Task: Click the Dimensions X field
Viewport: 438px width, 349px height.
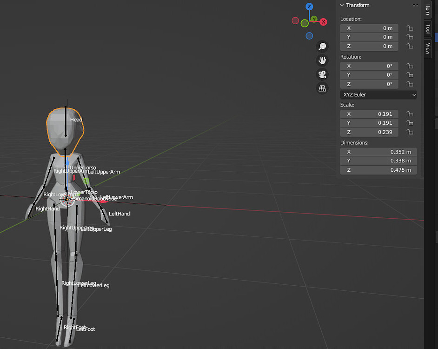Action: 378,152
